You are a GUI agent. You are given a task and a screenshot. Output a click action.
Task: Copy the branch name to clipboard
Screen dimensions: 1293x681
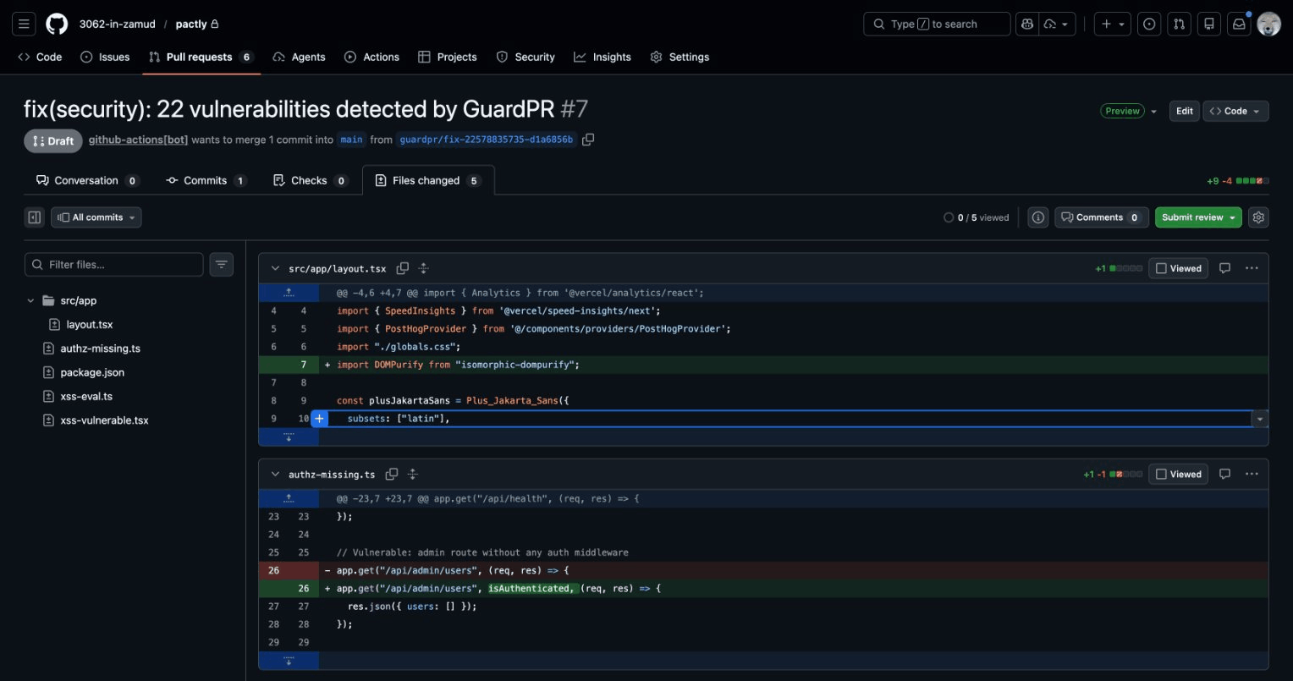588,140
